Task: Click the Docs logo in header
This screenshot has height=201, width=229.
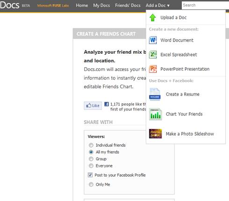Action: click(x=10, y=5)
